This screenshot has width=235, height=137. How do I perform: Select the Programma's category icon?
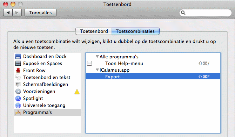(18, 112)
